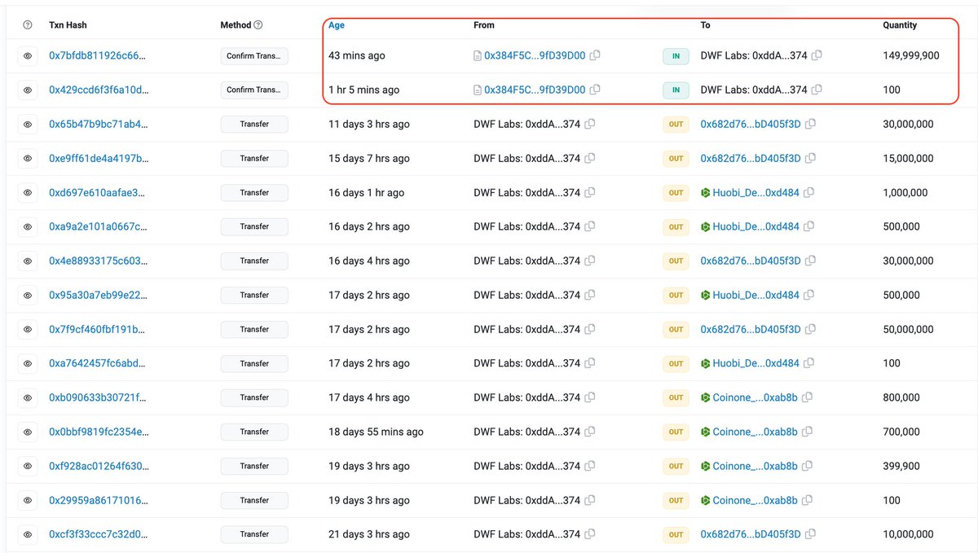View details via eye icon for 0xb090633b30721f

pos(28,398)
